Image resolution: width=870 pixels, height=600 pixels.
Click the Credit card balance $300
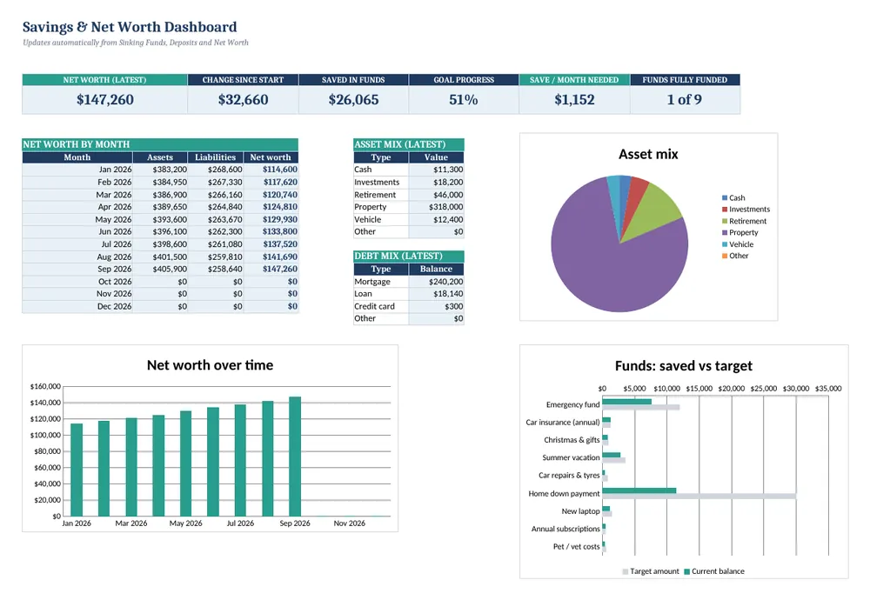pos(436,306)
